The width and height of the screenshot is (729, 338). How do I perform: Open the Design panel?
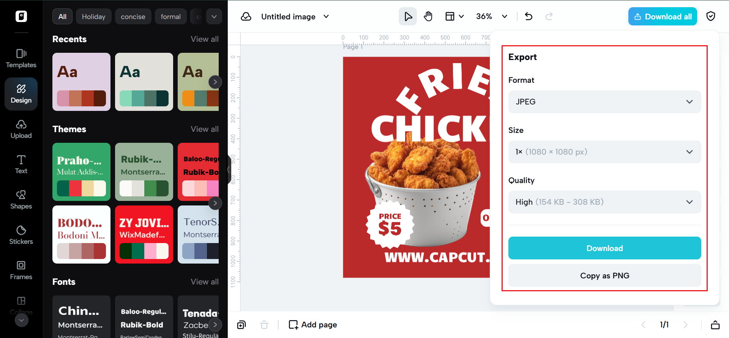(21, 94)
